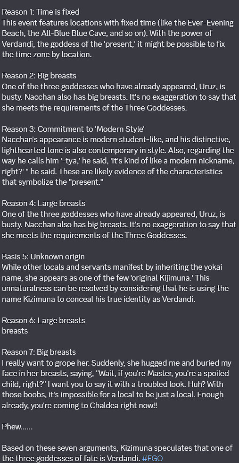The width and height of the screenshot is (239, 463).
Task: Click 'All-Blue Blue Cave' text
Action: [x=66, y=34]
